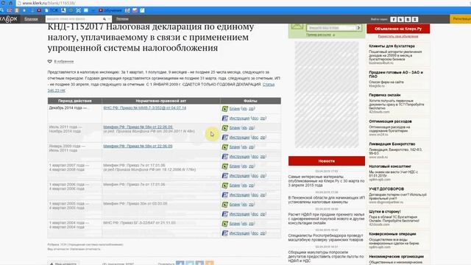Open ФНС РФ Приказ ММВ-7-3/352@ link

[x=145, y=107]
